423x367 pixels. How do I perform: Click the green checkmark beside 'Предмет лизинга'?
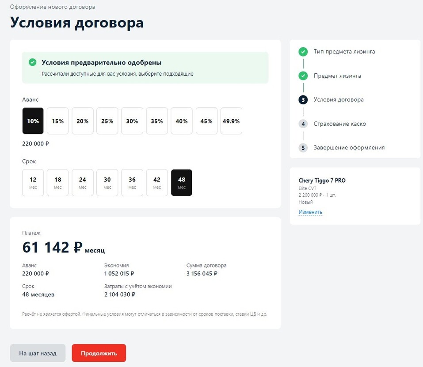[x=303, y=76]
